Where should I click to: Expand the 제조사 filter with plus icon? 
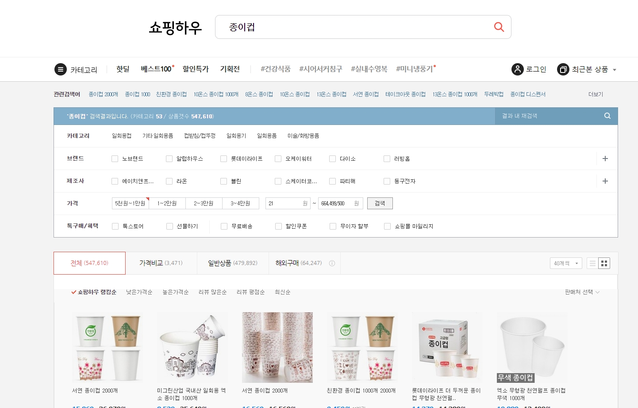[x=605, y=181]
